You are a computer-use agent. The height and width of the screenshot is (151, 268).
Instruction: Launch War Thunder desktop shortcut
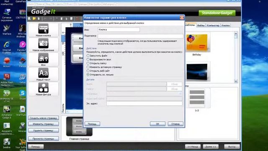(x=21, y=111)
